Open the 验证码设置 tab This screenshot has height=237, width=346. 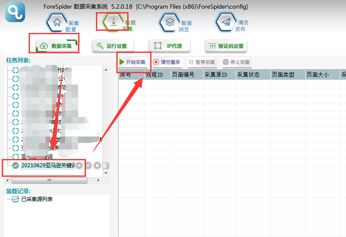coord(226,46)
